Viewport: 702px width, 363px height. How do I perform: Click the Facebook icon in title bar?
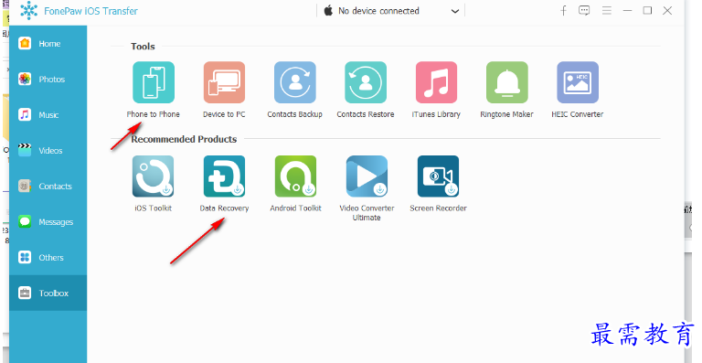pos(564,11)
